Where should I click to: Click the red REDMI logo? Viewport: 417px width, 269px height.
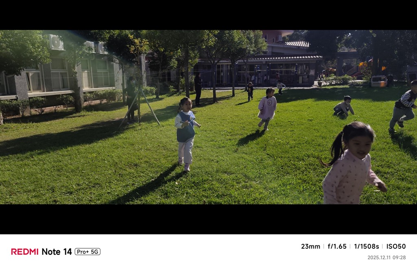coord(25,252)
